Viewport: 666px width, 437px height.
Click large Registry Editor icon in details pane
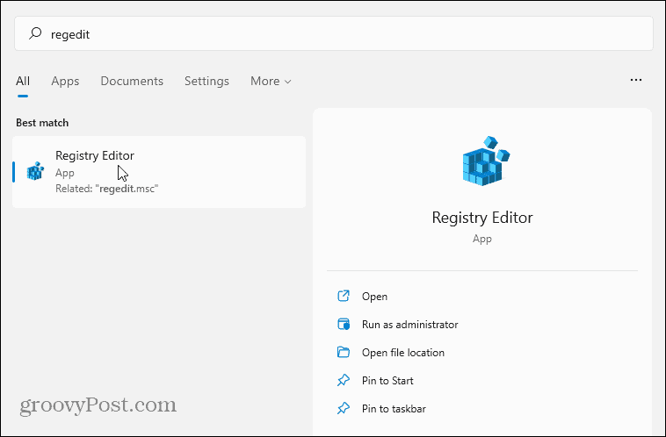(x=486, y=161)
